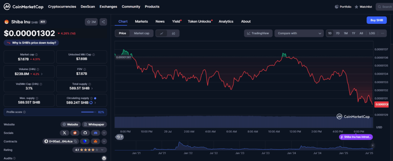The width and height of the screenshot is (393, 161).
Task: Switch to the Yield tab
Action: click(x=176, y=21)
